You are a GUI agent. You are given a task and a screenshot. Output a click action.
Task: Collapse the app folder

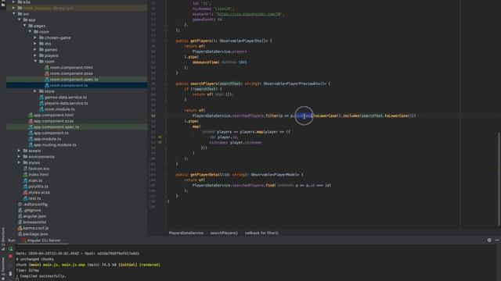click(19, 20)
